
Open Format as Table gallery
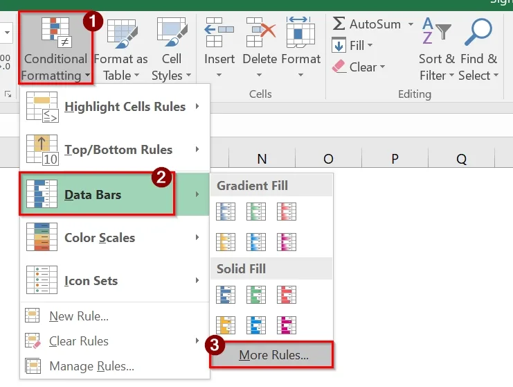[x=121, y=49]
